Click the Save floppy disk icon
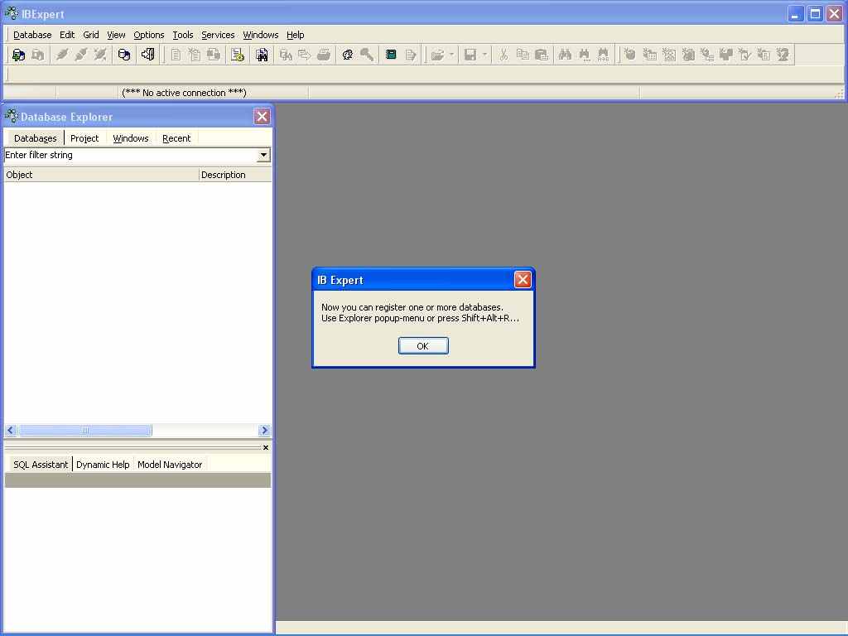This screenshot has height=636, width=848. tap(470, 55)
